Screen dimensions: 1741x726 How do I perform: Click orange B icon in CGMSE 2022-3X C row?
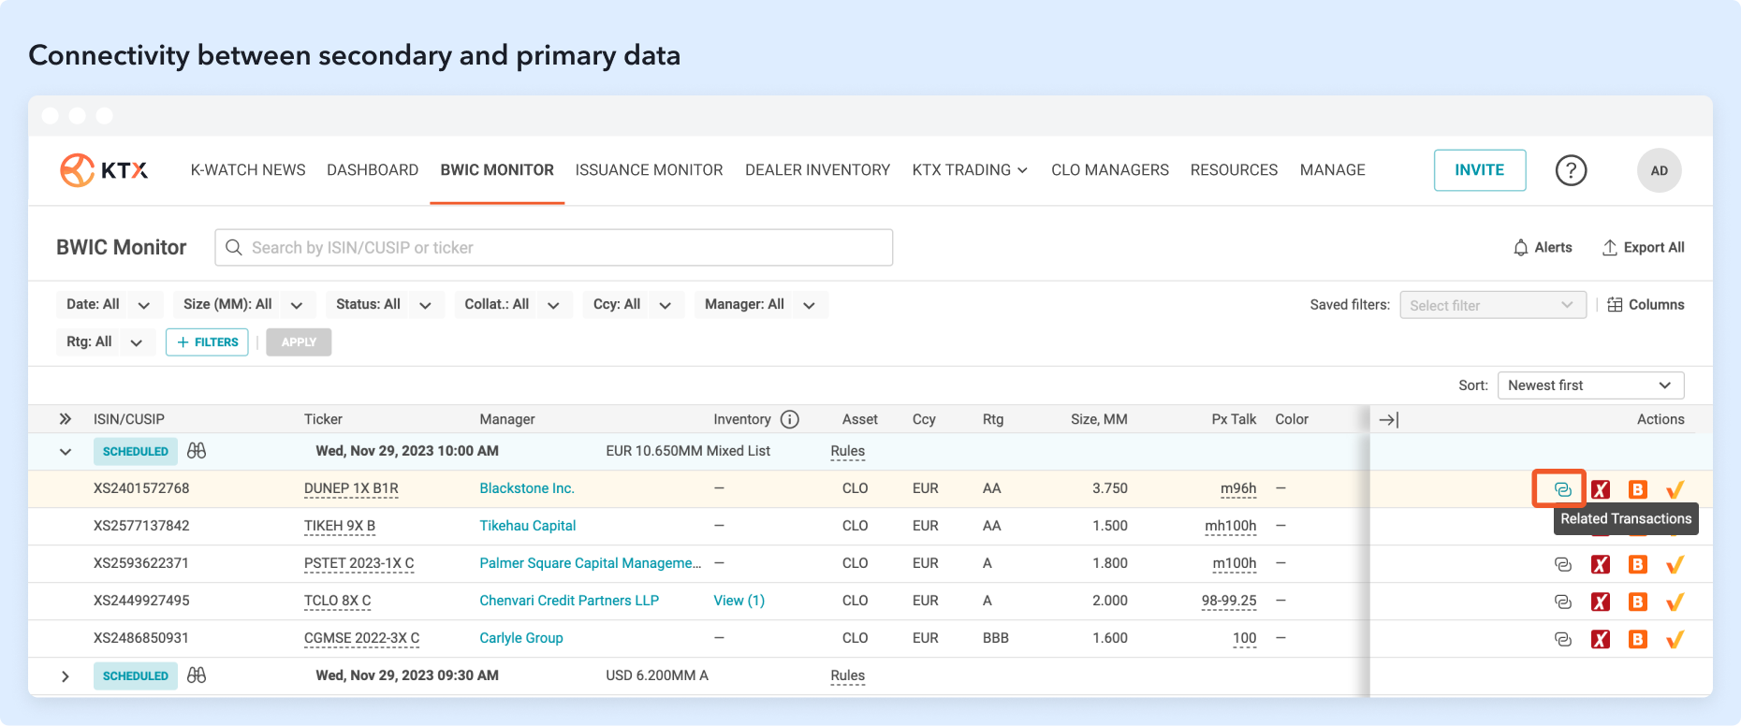coord(1637,639)
